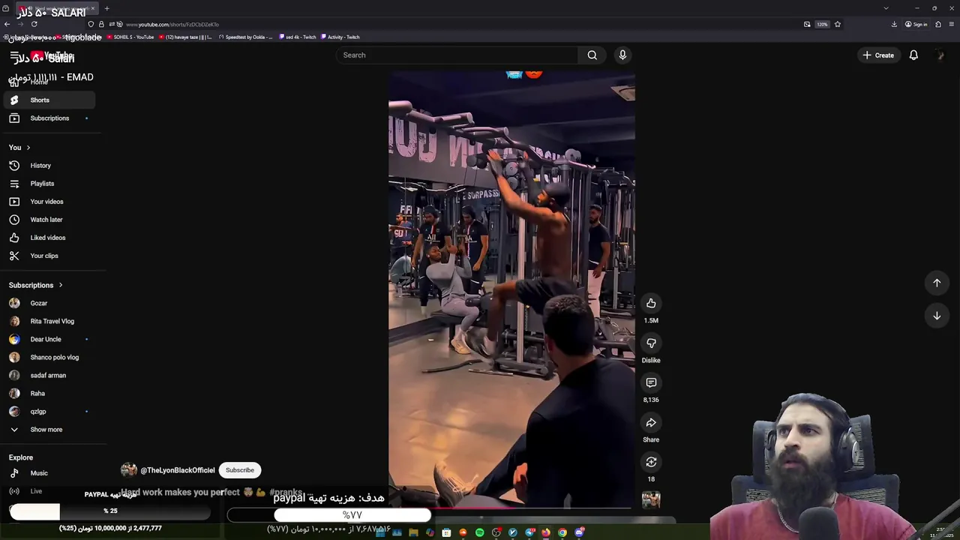Open the Gozar channel subscription
This screenshot has width=960, height=540.
pyautogui.click(x=49, y=303)
